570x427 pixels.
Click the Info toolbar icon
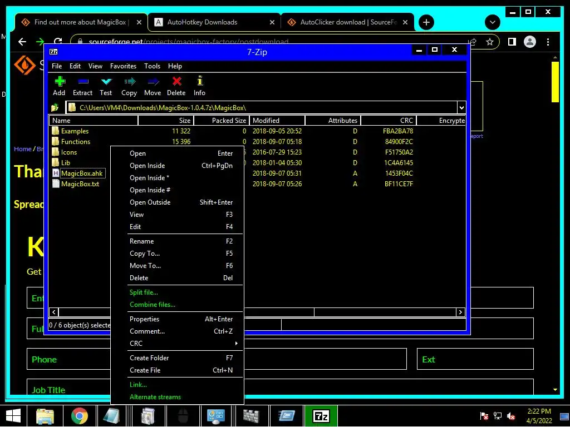tap(200, 81)
